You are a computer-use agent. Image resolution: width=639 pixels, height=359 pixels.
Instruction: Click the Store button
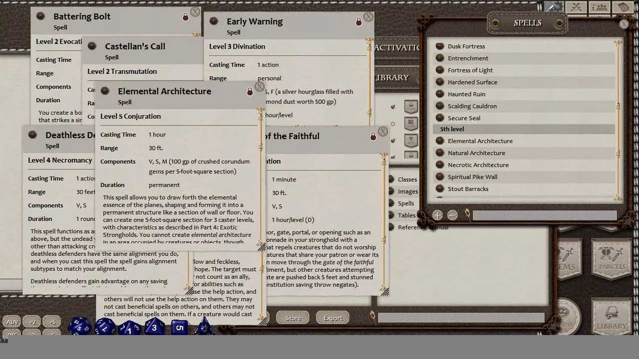(x=294, y=318)
